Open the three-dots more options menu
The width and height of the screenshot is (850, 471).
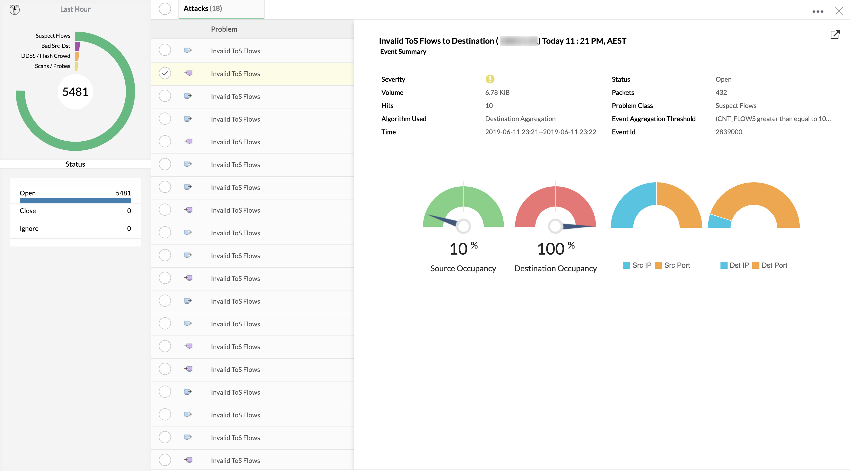[818, 12]
